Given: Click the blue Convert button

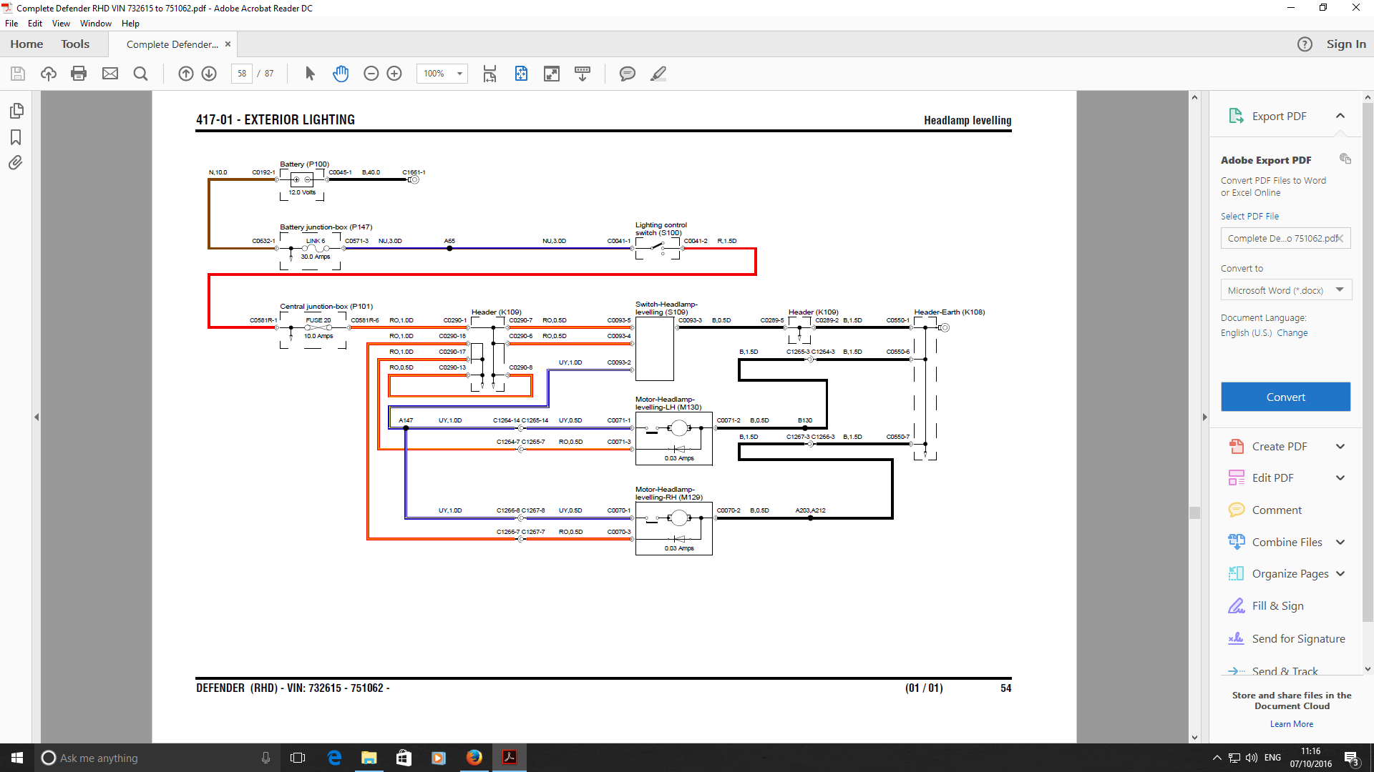Looking at the screenshot, I should pos(1285,397).
